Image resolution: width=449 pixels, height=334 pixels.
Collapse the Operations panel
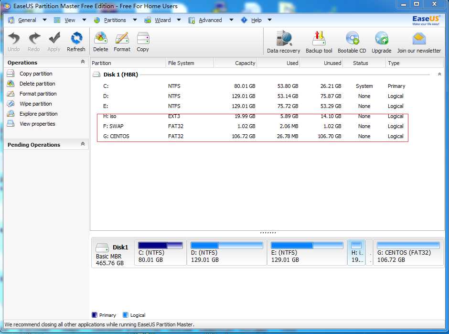(83, 62)
